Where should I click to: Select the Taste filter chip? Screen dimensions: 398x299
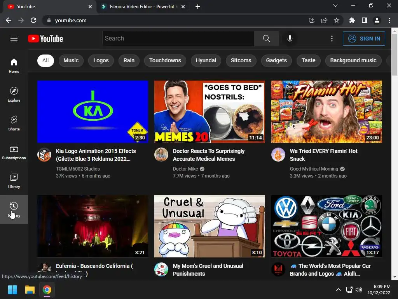(308, 60)
